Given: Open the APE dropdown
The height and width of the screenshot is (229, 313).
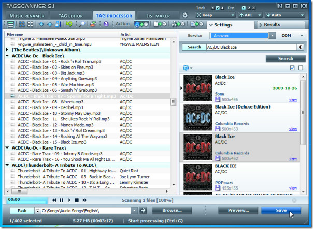Looking at the screenshot, I should tap(250, 15).
